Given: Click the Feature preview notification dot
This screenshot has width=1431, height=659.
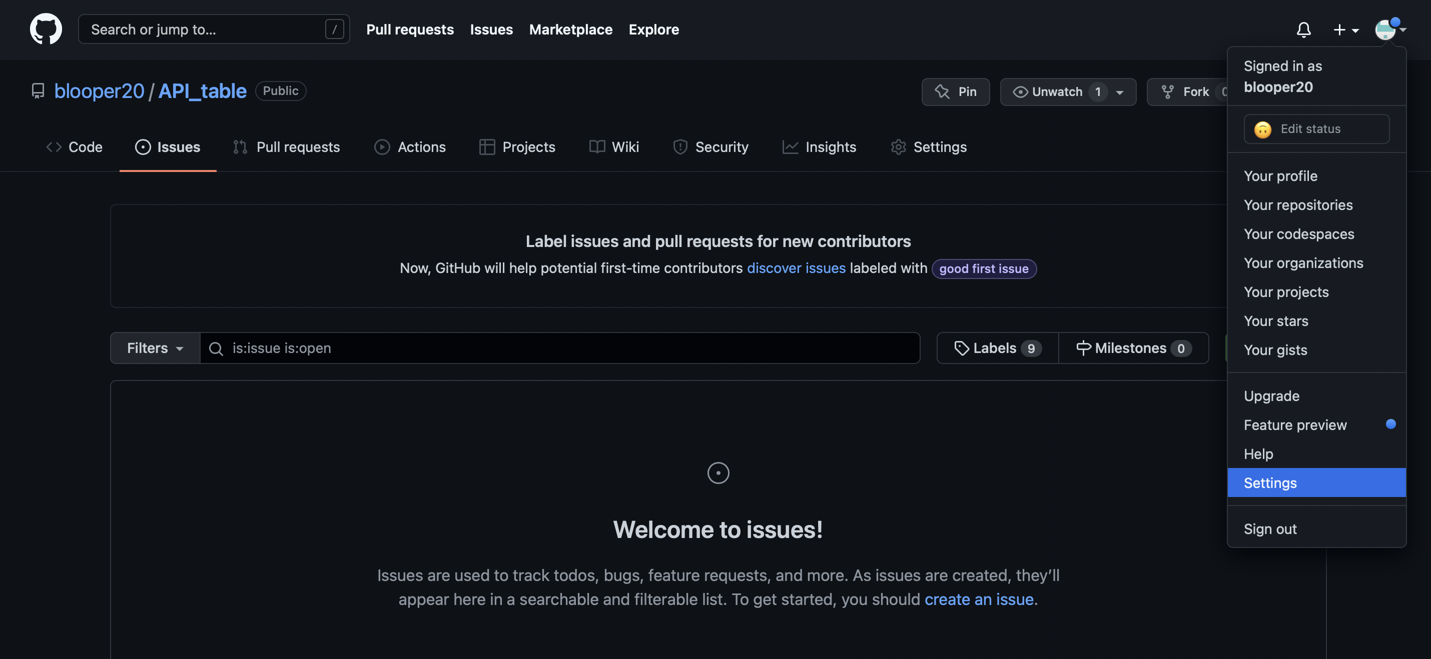Looking at the screenshot, I should (1391, 424).
